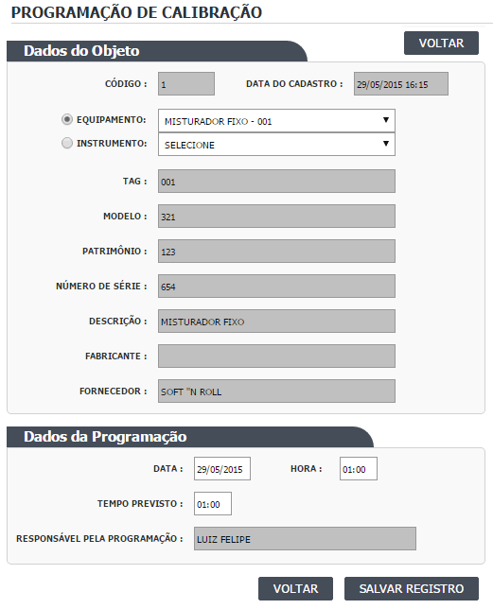This screenshot has width=493, height=609.
Task: Click the TEMPO PREVISTO input field
Action: (x=213, y=504)
